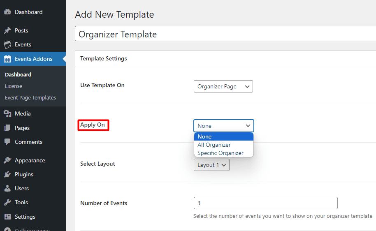Click the Posts pushpin icon
This screenshot has height=231, width=376.
click(x=7, y=30)
